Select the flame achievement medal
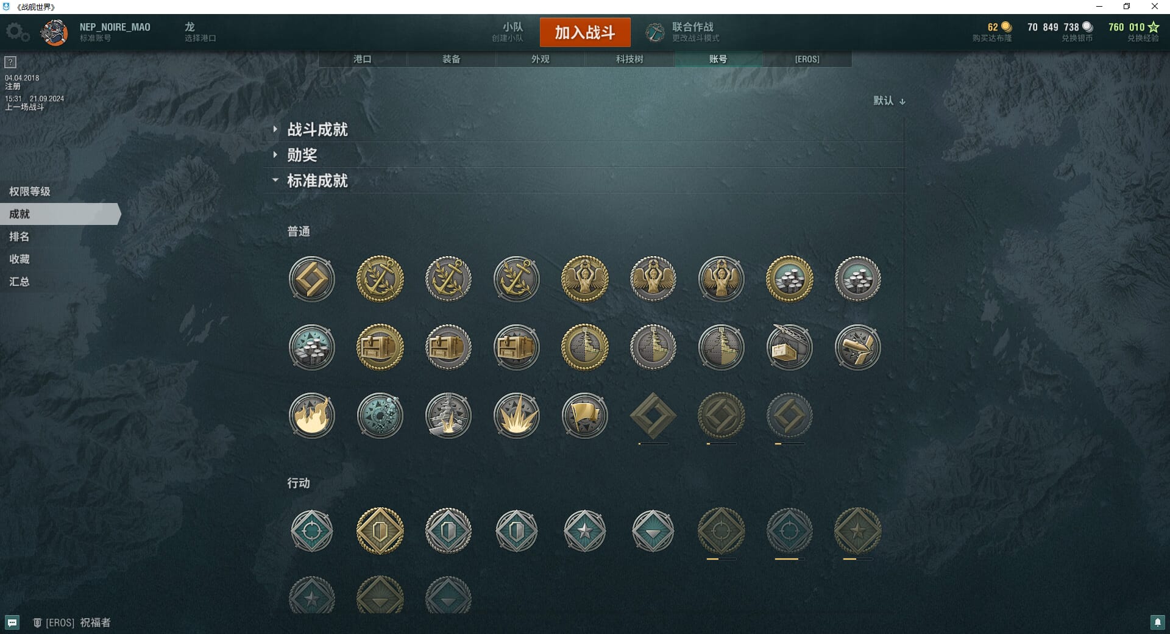 pos(311,416)
